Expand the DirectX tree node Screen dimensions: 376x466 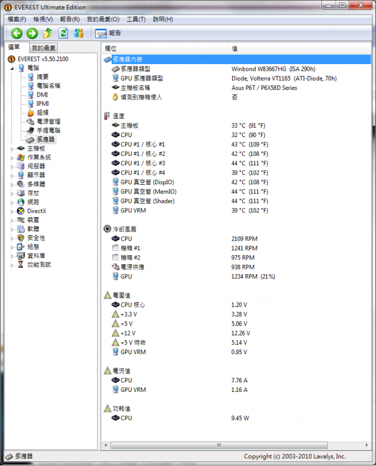[x=12, y=211]
